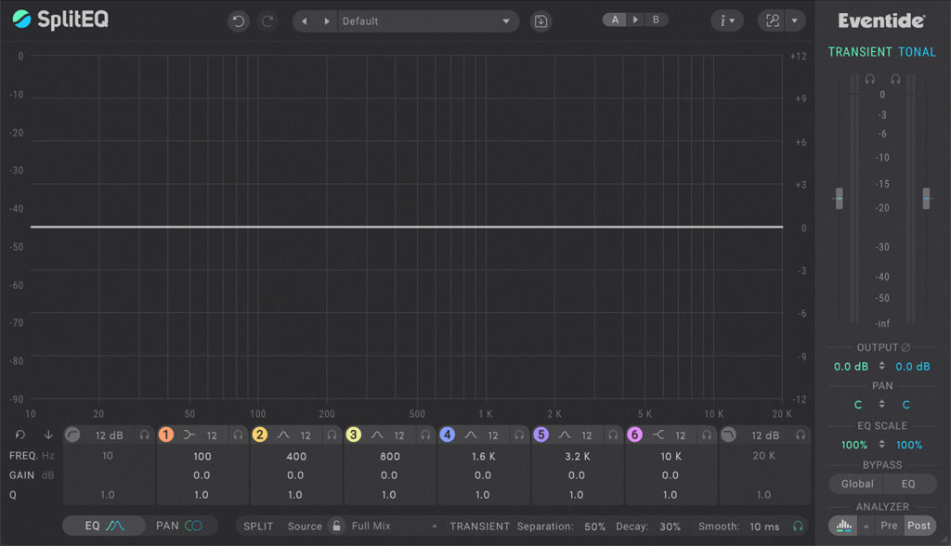Image resolution: width=951 pixels, height=546 pixels.
Task: Save the preset with the save icon
Action: [541, 21]
